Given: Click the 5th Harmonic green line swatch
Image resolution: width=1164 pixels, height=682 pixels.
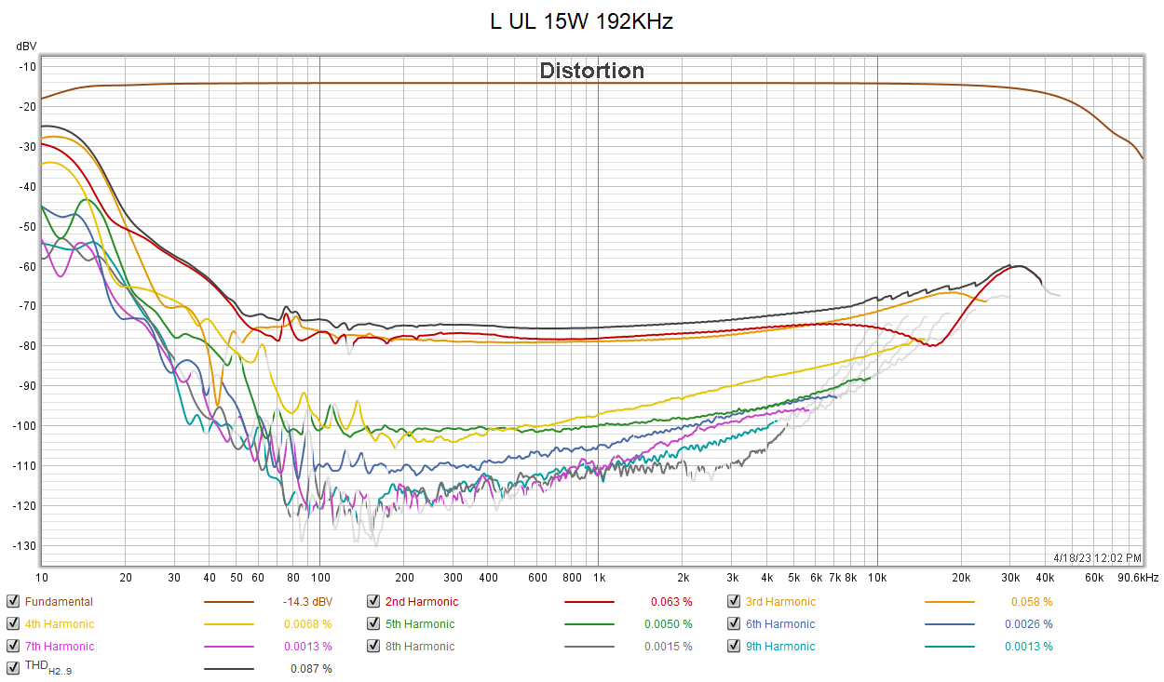Looking at the screenshot, I should pyautogui.click(x=589, y=624).
